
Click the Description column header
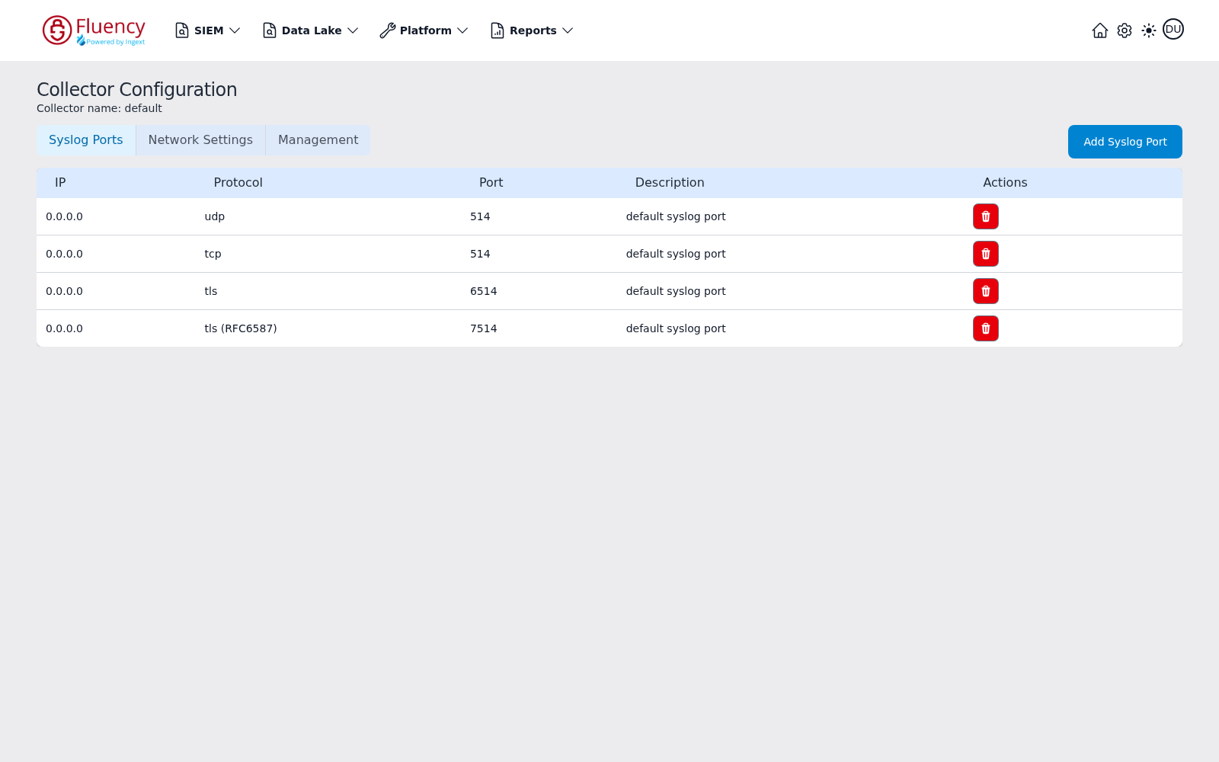(670, 183)
